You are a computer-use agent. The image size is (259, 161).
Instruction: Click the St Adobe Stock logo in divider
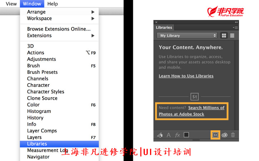tap(195, 97)
